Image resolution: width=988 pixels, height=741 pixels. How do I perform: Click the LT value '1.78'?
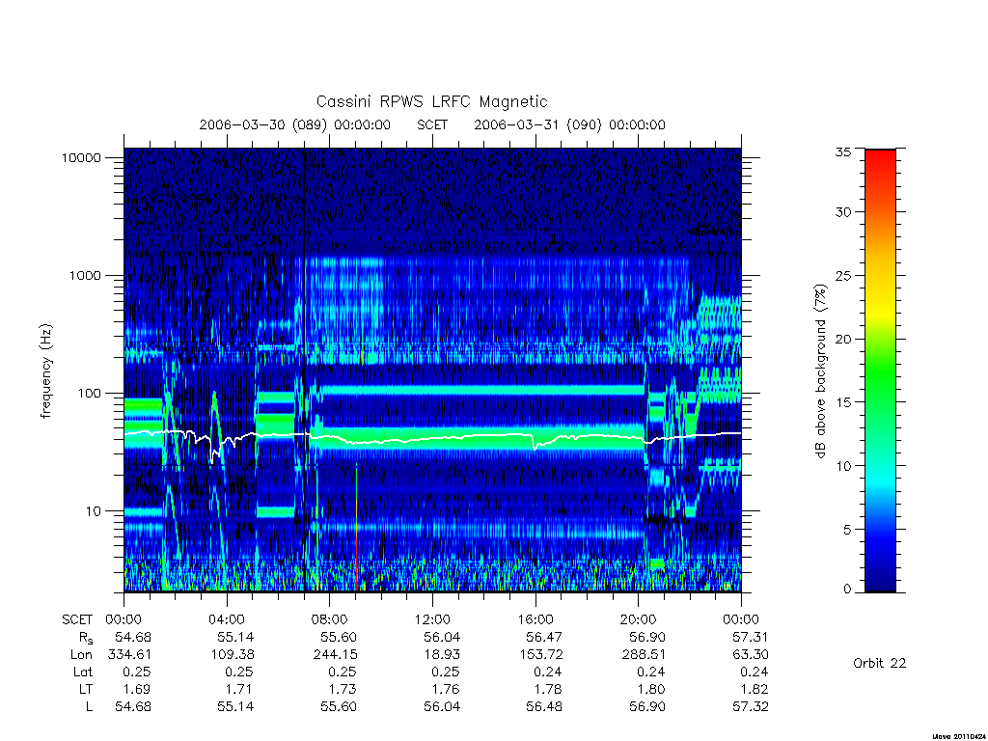548,689
